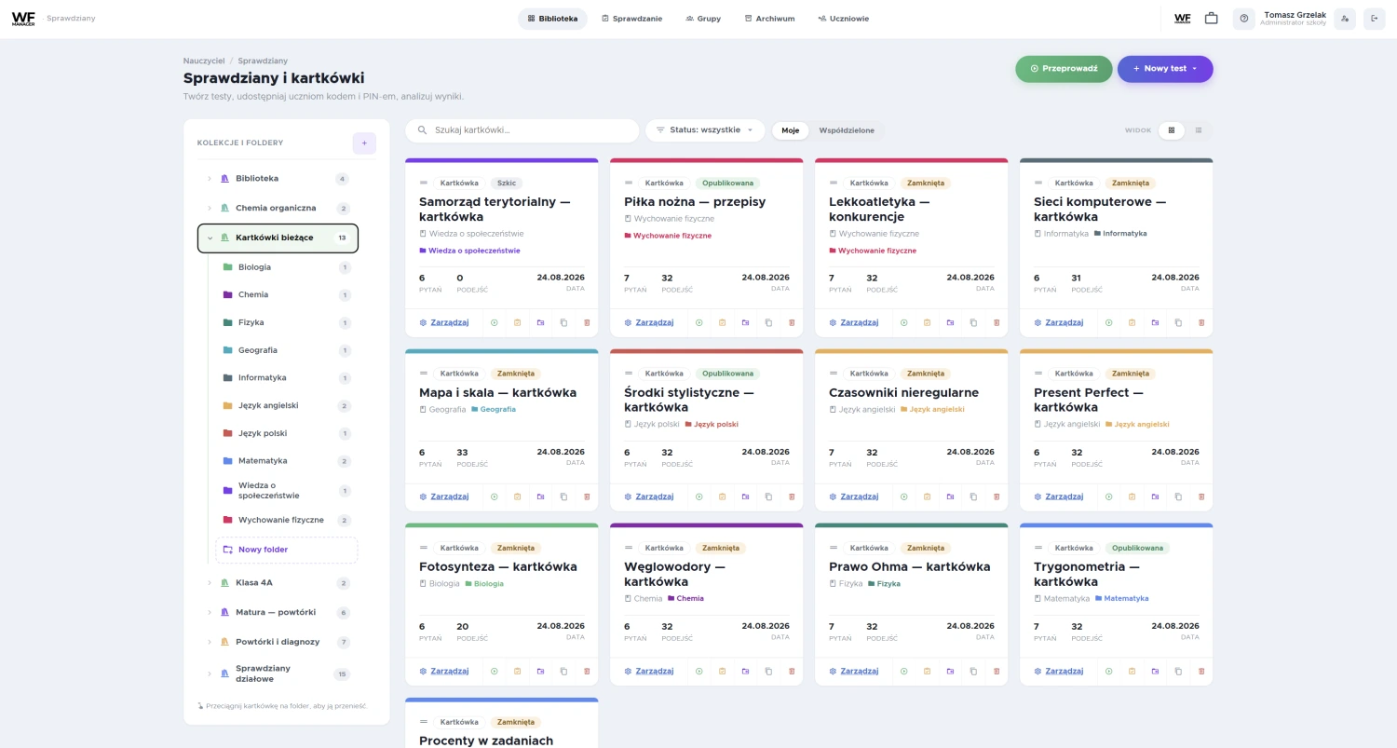
Task: Move Samorząd terytorialny card using folder icon
Action: click(540, 322)
